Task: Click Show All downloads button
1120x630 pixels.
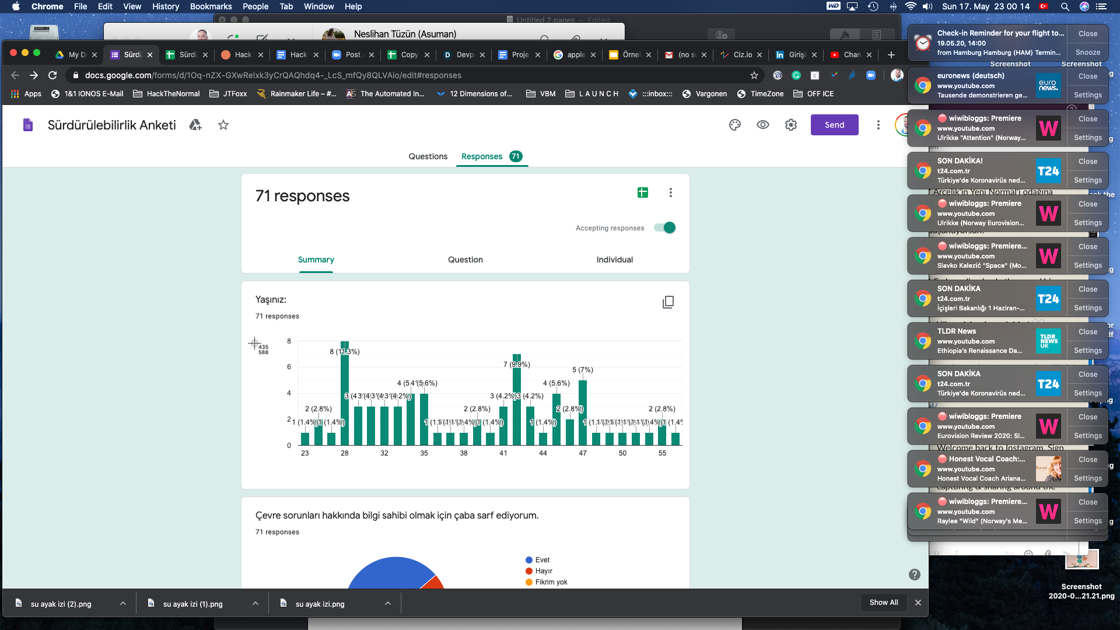Action: [883, 603]
